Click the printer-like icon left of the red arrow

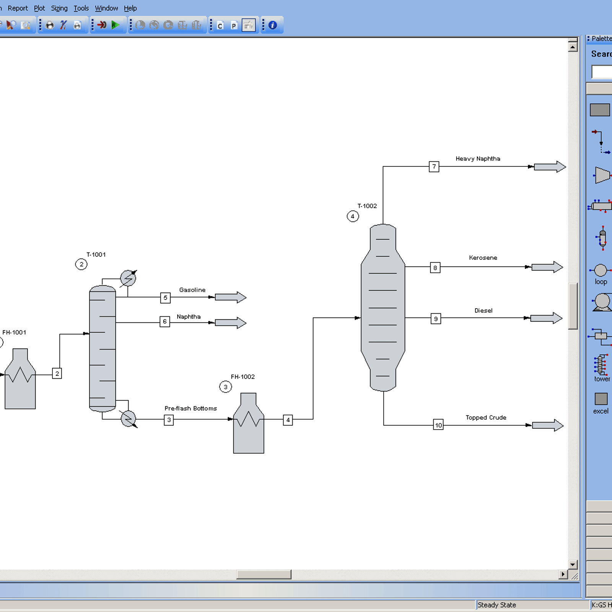coord(77,25)
